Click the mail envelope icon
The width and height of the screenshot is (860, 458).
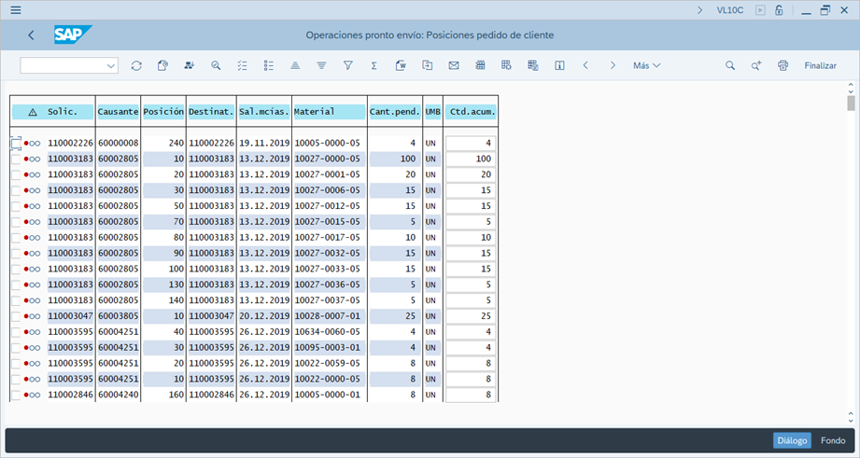tap(454, 66)
